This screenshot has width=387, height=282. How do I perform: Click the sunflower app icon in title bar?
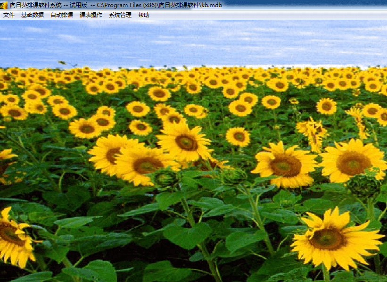click(3, 5)
